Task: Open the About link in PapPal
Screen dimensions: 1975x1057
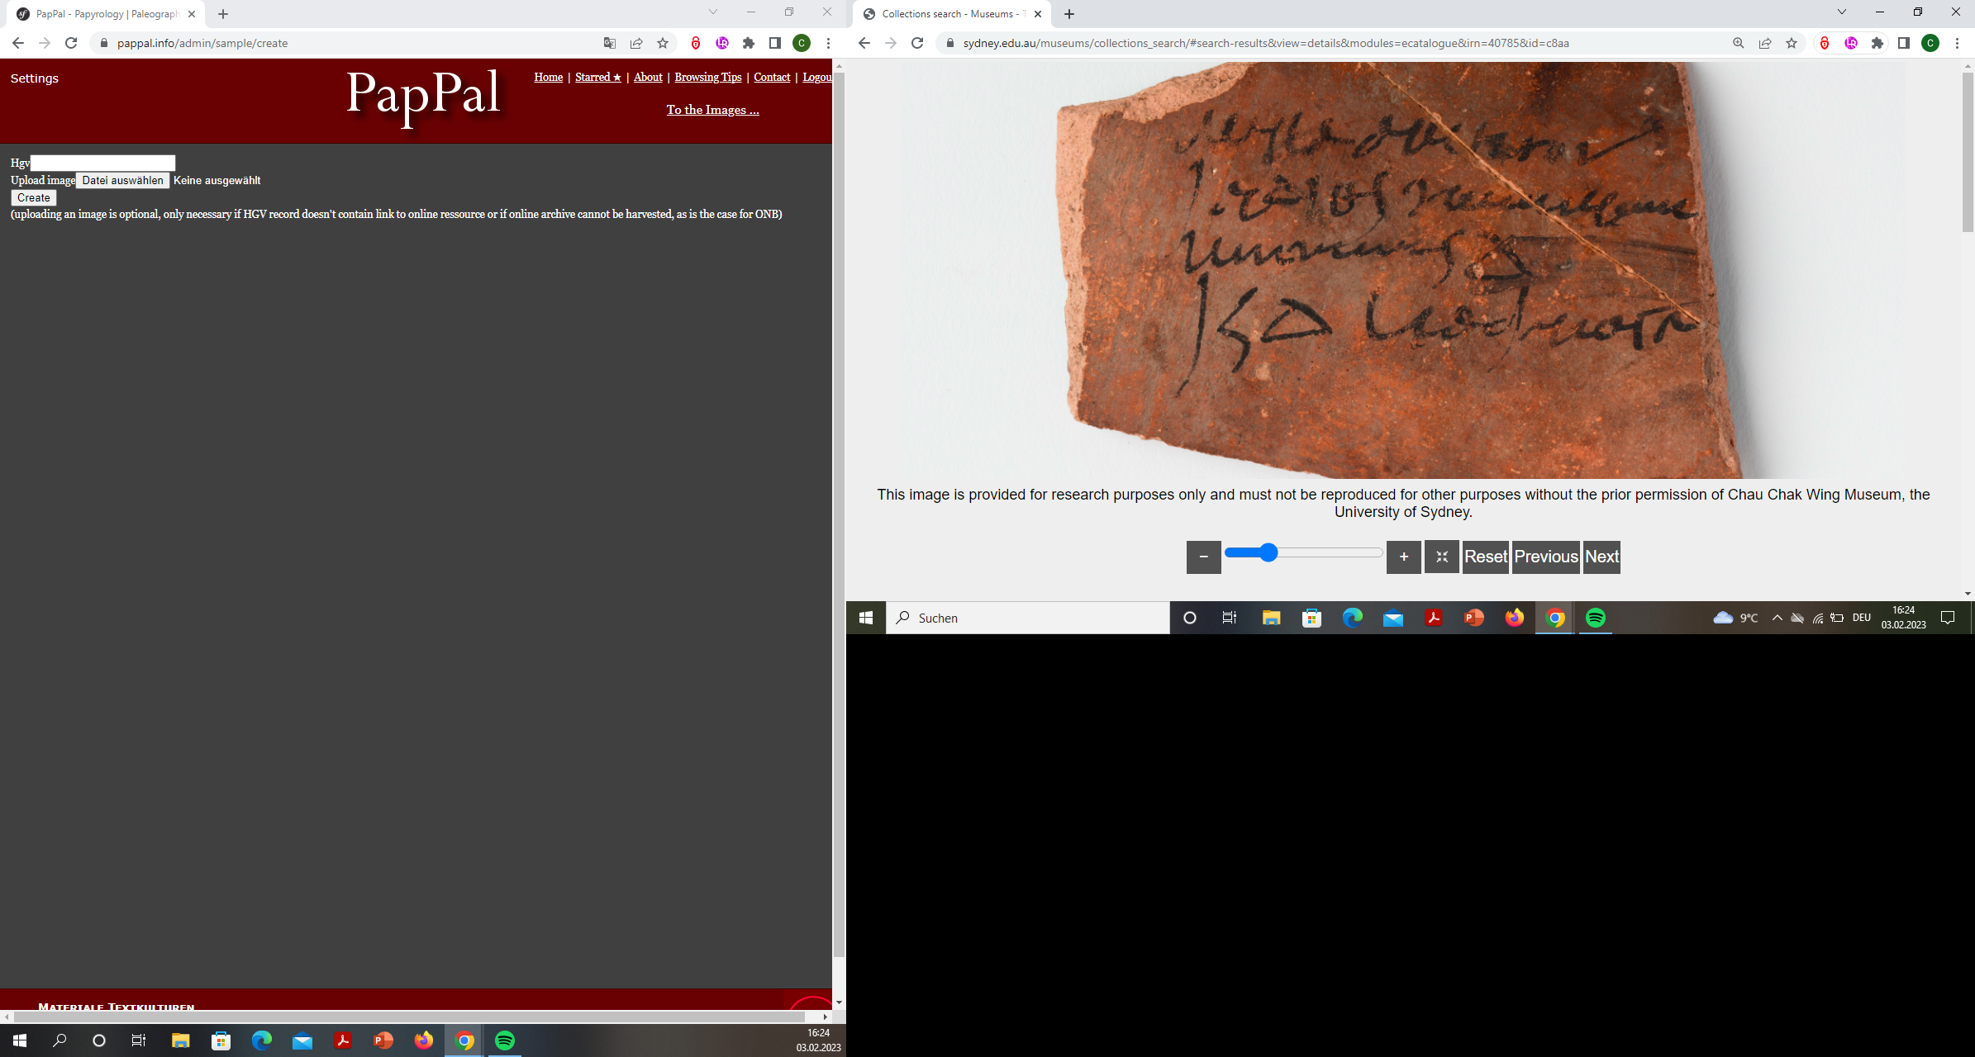Action: tap(648, 77)
